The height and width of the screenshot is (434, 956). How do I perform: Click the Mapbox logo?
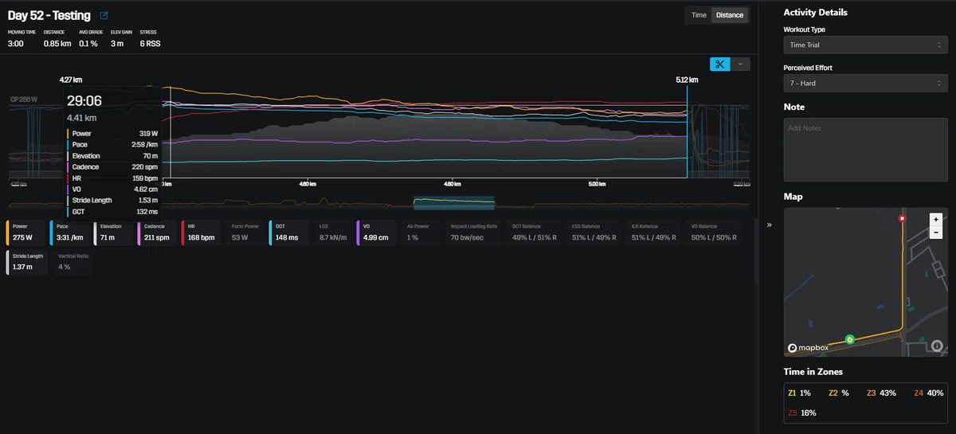click(809, 347)
